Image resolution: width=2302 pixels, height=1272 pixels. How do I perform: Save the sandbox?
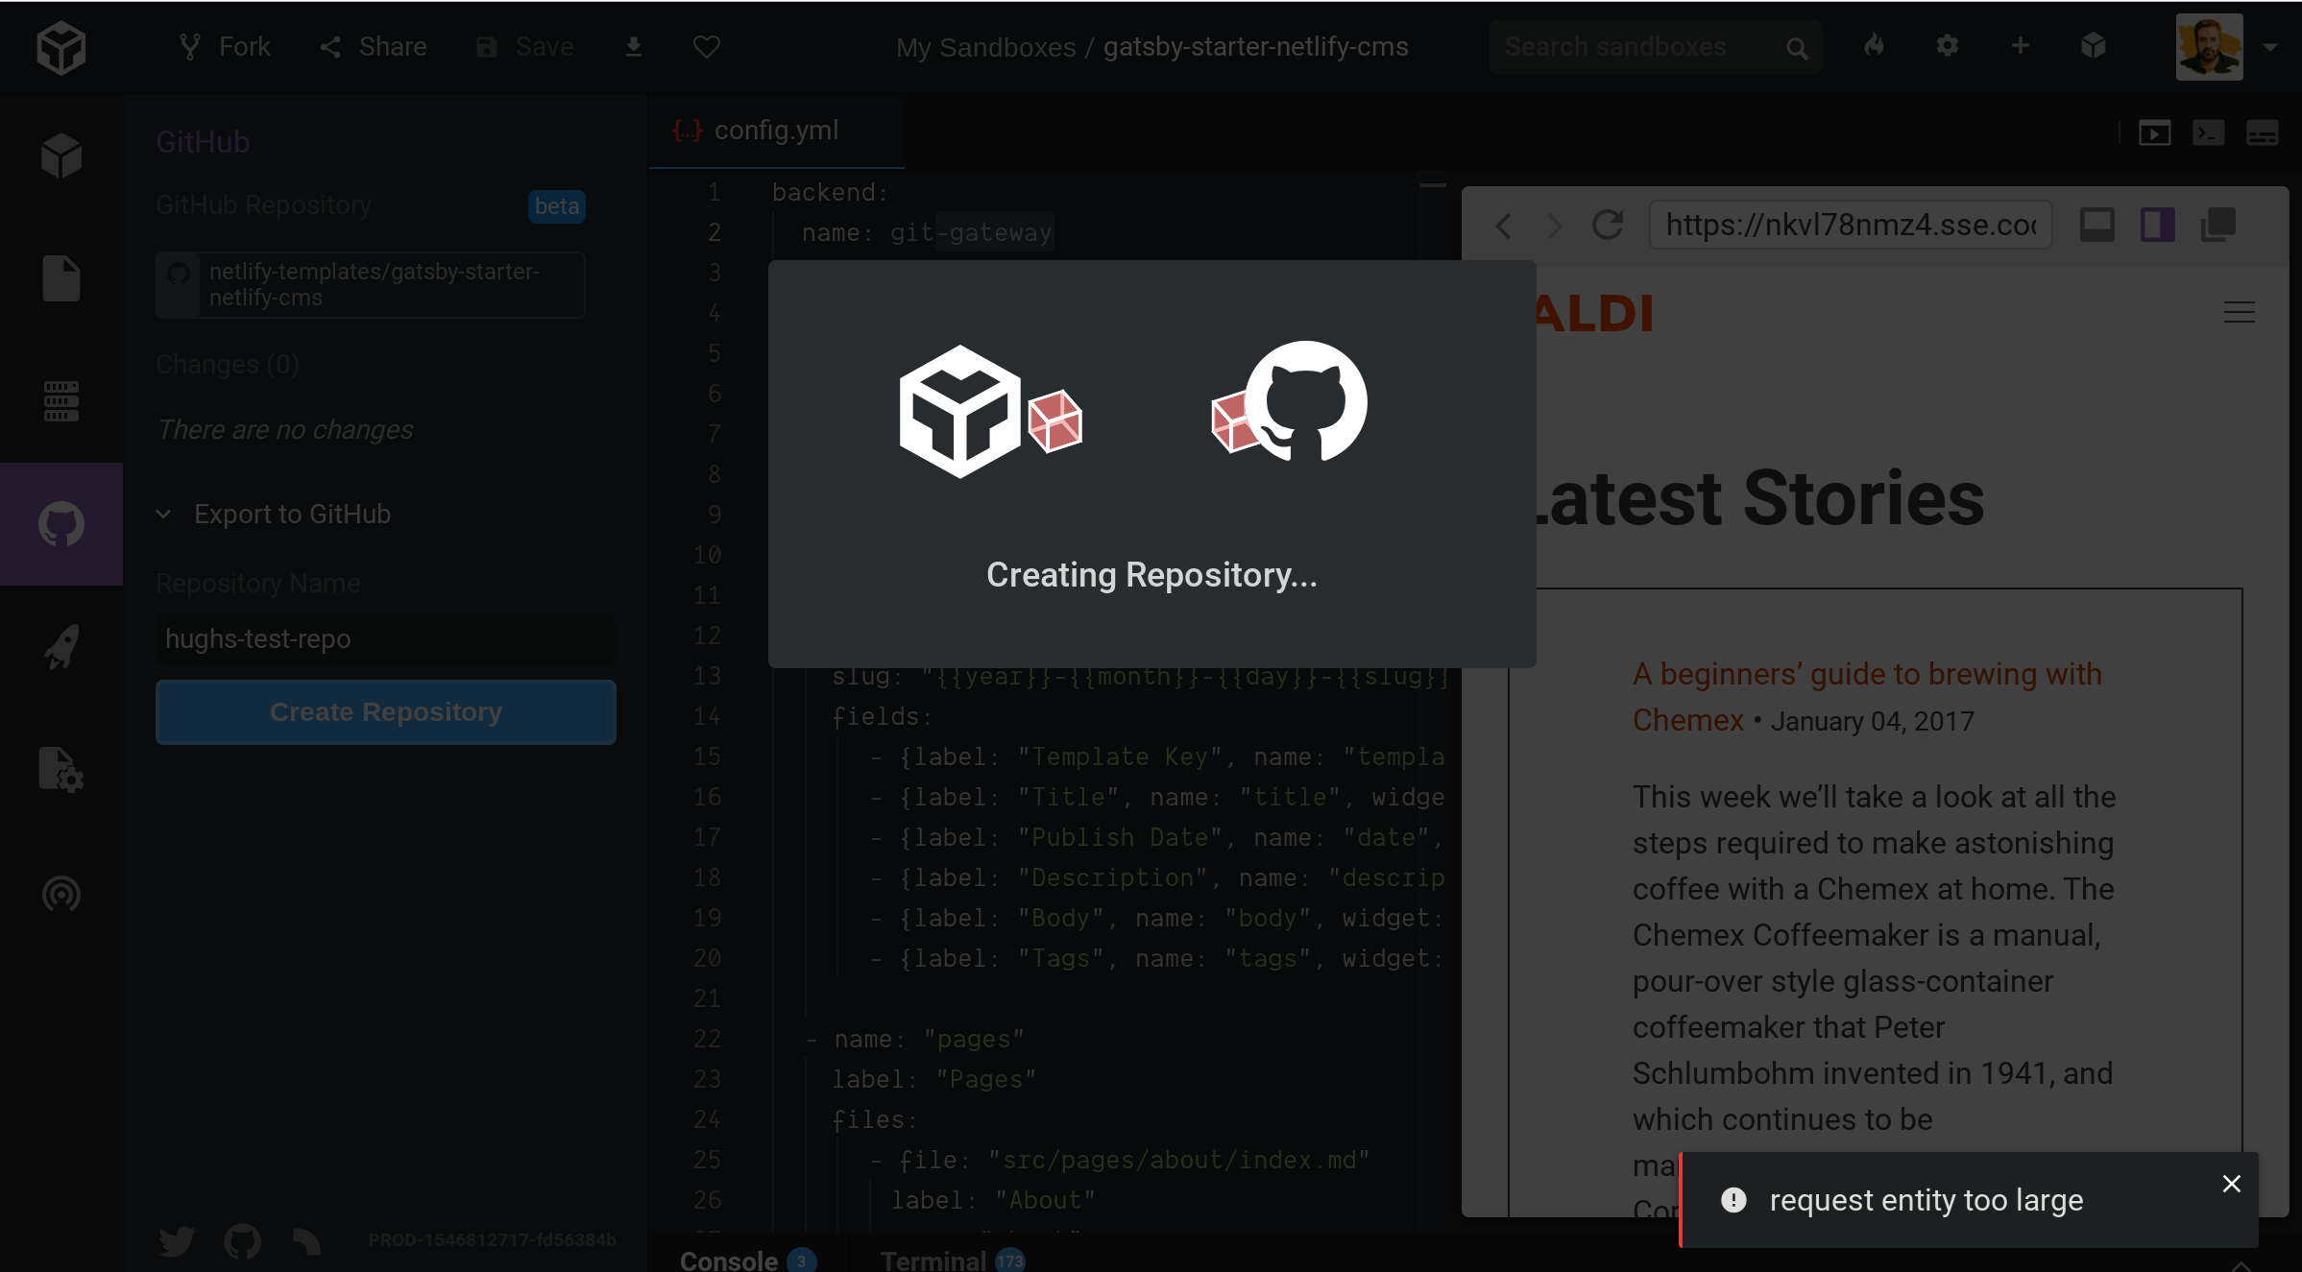525,47
